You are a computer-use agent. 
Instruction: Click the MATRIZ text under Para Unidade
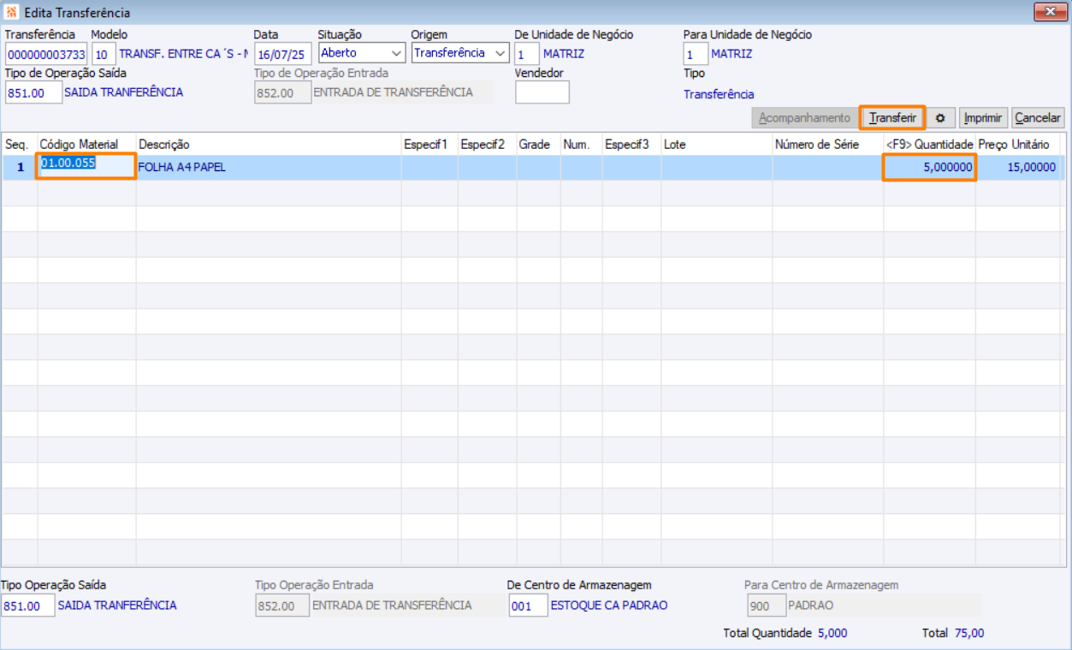(731, 54)
